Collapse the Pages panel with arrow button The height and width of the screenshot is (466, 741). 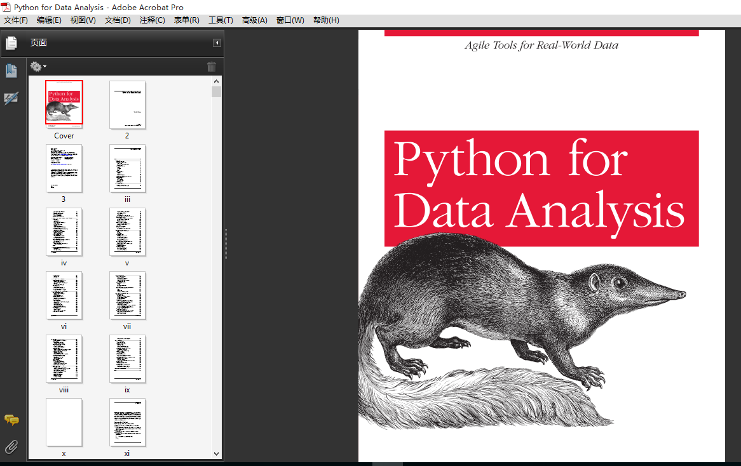(x=217, y=43)
